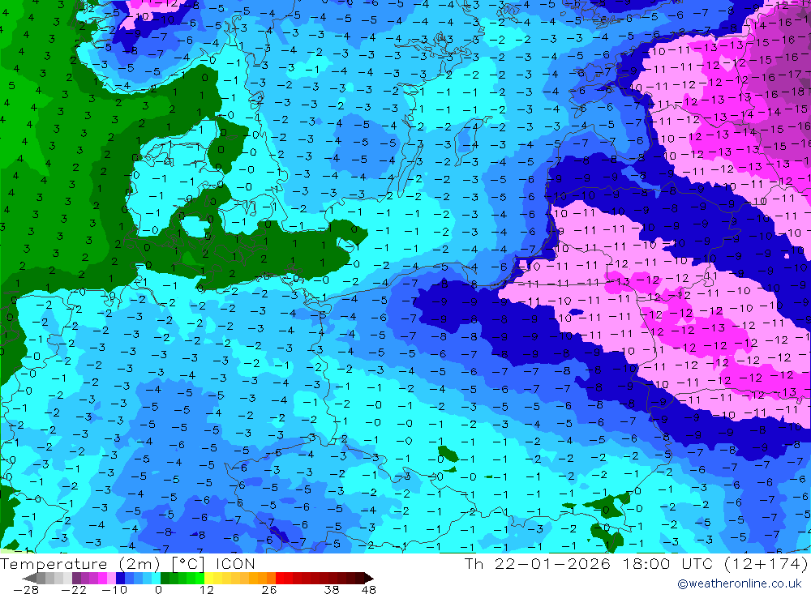Select the dark purple legend swatch above -22

click(x=76, y=578)
